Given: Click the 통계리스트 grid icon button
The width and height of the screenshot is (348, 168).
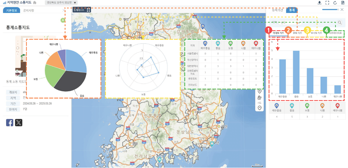Looking at the screenshot, I should tap(88, 10).
